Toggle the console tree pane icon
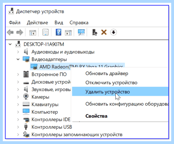 click(33, 32)
